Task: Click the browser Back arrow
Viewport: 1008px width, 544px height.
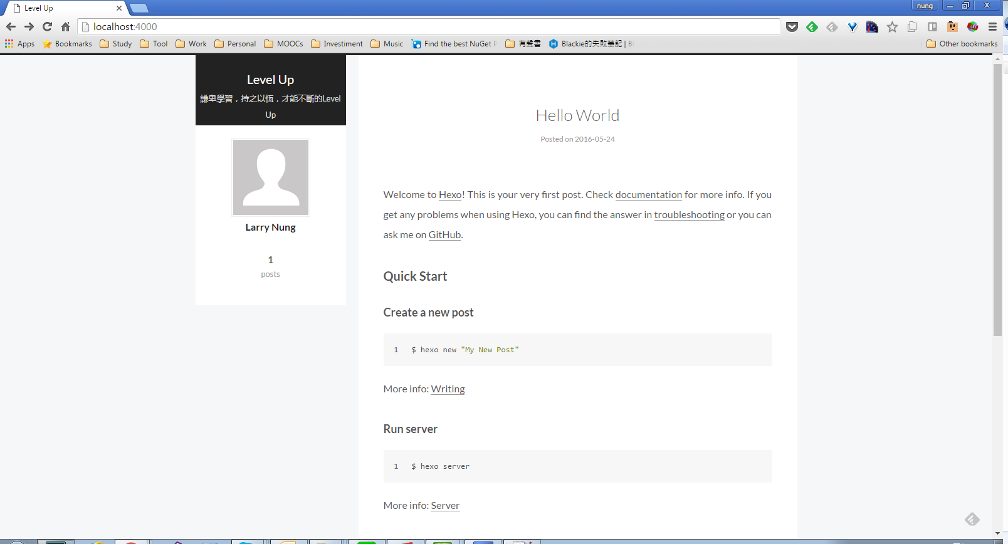Action: point(11,26)
